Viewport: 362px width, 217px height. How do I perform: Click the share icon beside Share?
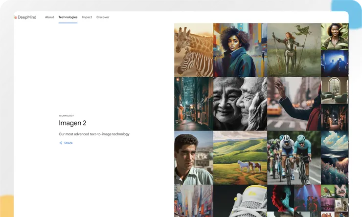pyautogui.click(x=61, y=143)
